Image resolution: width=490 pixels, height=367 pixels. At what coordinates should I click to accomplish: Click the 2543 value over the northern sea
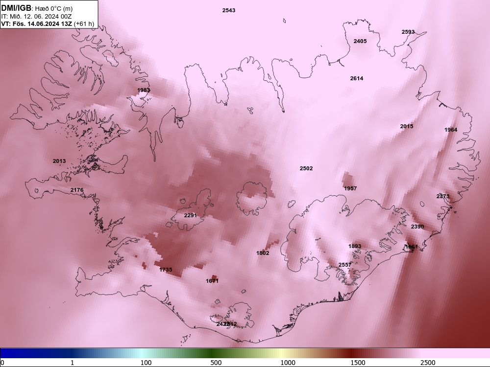229,10
